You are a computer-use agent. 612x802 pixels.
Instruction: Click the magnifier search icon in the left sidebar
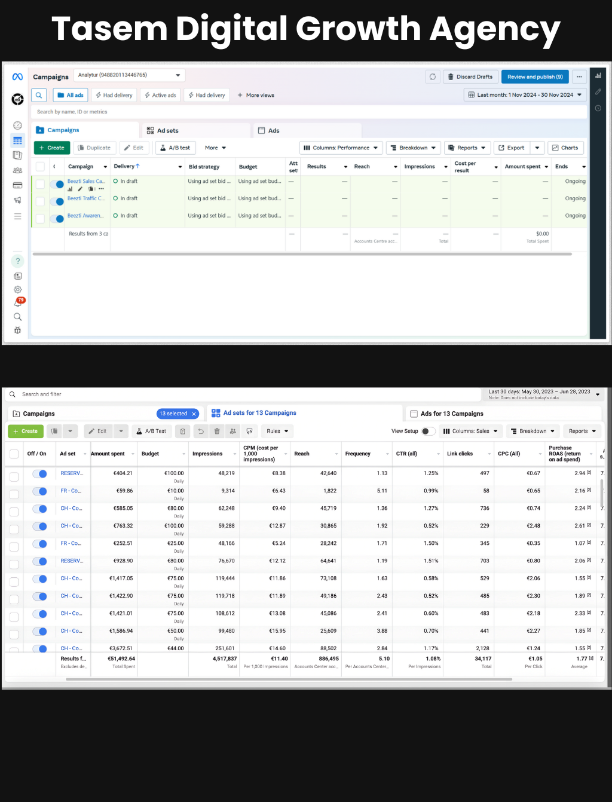click(x=17, y=317)
